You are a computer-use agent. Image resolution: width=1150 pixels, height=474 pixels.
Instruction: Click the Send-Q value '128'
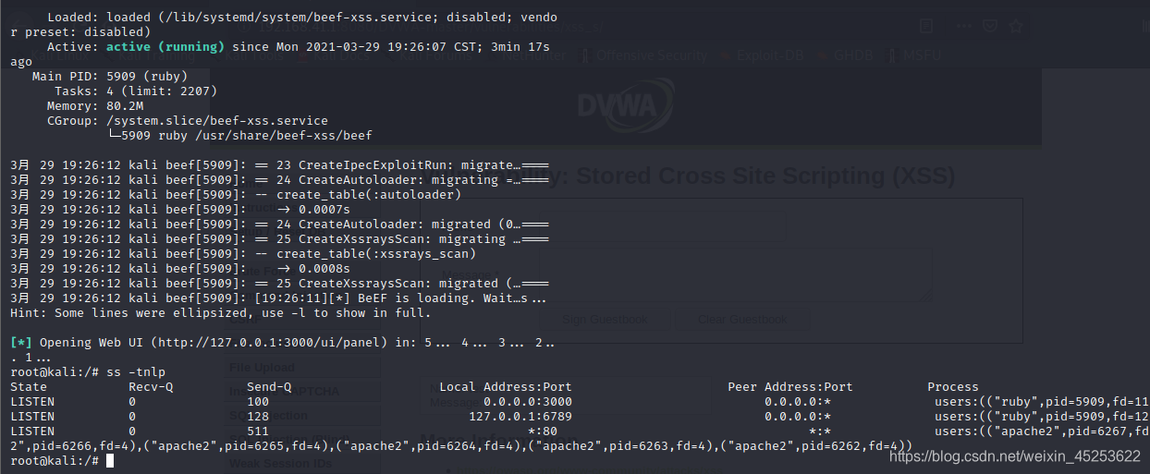click(x=258, y=416)
